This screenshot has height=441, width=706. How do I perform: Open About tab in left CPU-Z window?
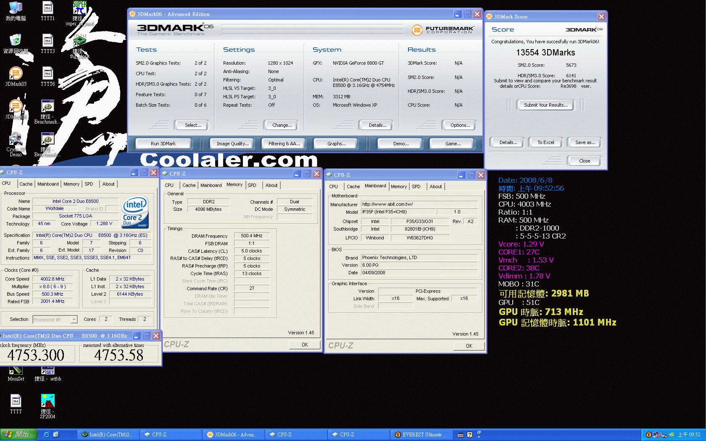[x=108, y=184]
